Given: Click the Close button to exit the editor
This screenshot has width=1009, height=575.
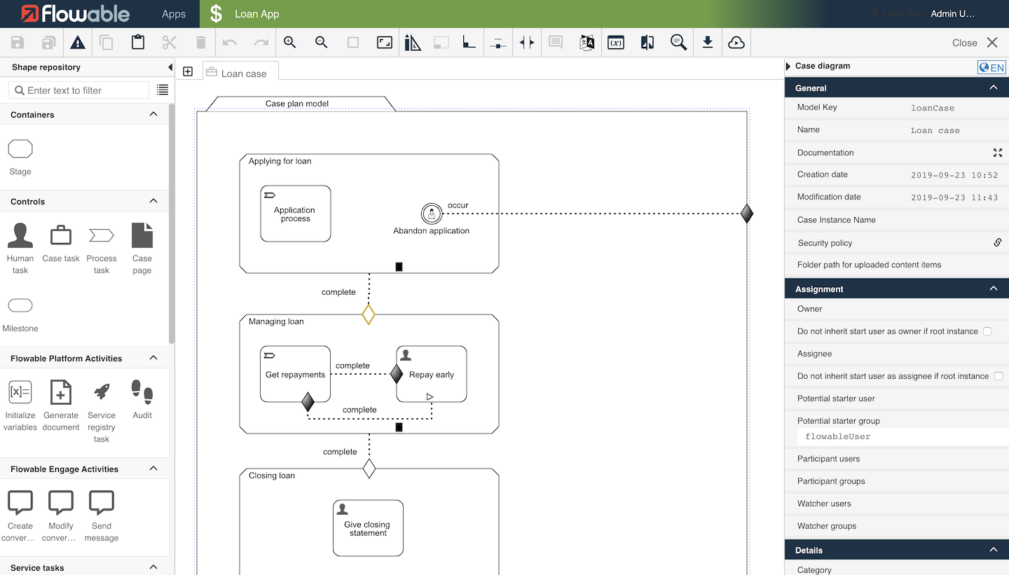Looking at the screenshot, I should point(964,42).
